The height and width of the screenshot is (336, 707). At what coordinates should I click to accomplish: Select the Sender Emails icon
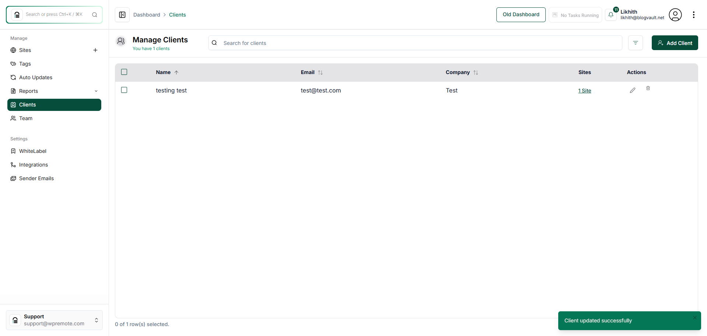13,178
